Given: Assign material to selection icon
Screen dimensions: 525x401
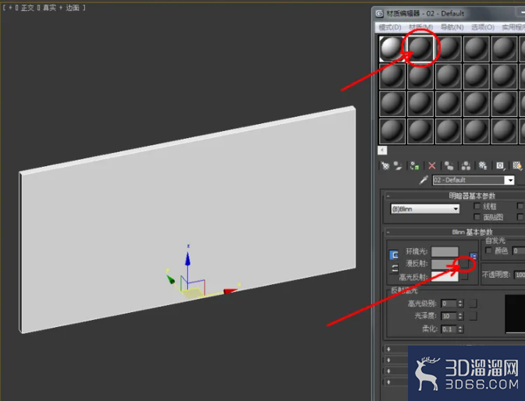Looking at the screenshot, I should point(415,165).
